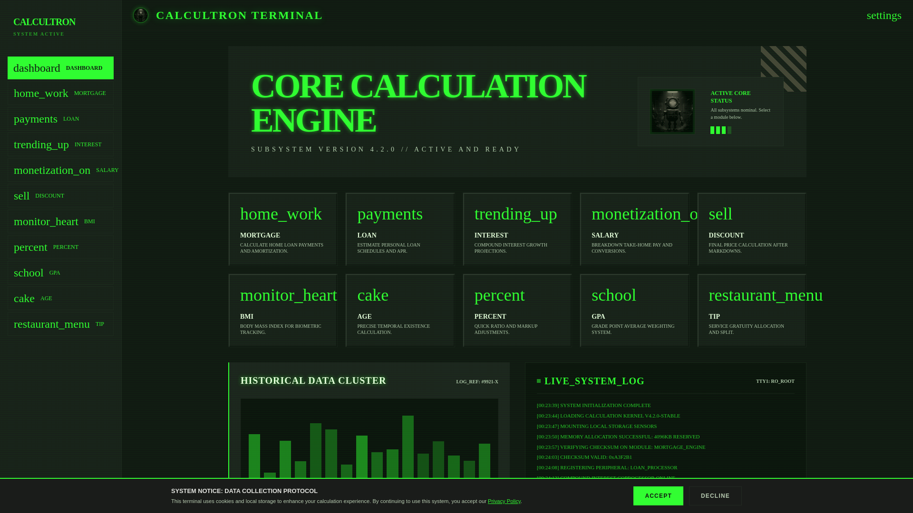Select the BMI label in sidebar

coord(89,221)
